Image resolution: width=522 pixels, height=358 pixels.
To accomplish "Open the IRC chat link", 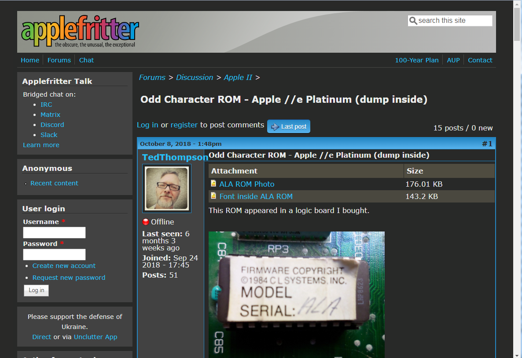I will (x=46, y=105).
